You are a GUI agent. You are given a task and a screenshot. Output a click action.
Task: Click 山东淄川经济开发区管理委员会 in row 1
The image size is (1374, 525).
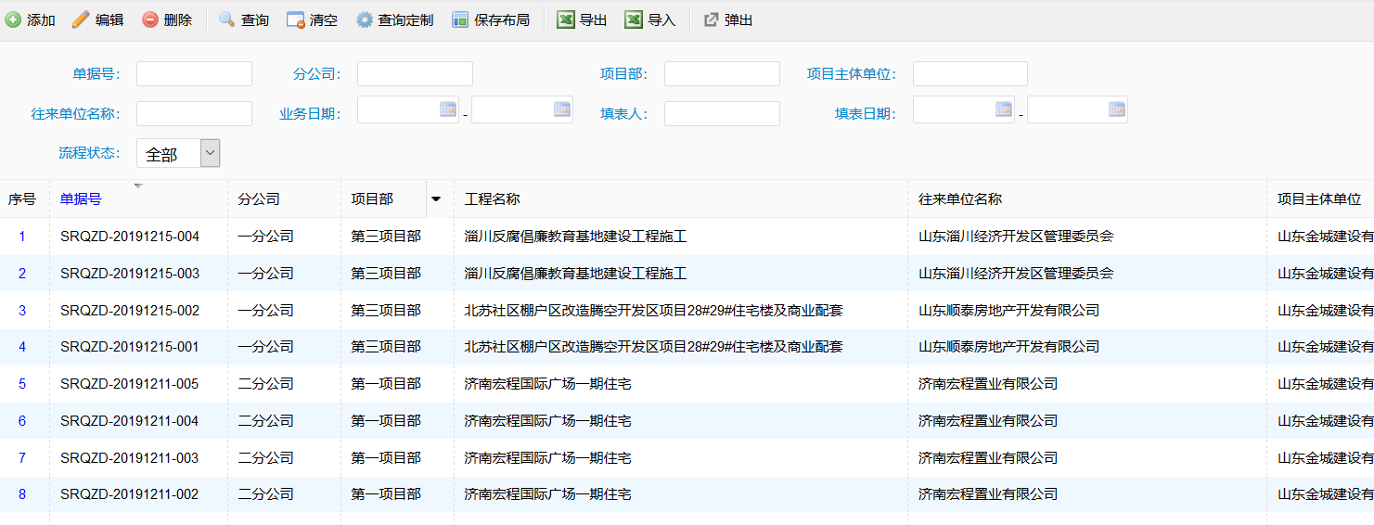1016,237
